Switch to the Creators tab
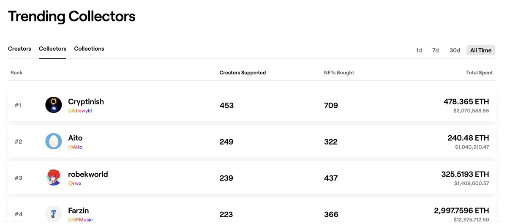 [19, 49]
